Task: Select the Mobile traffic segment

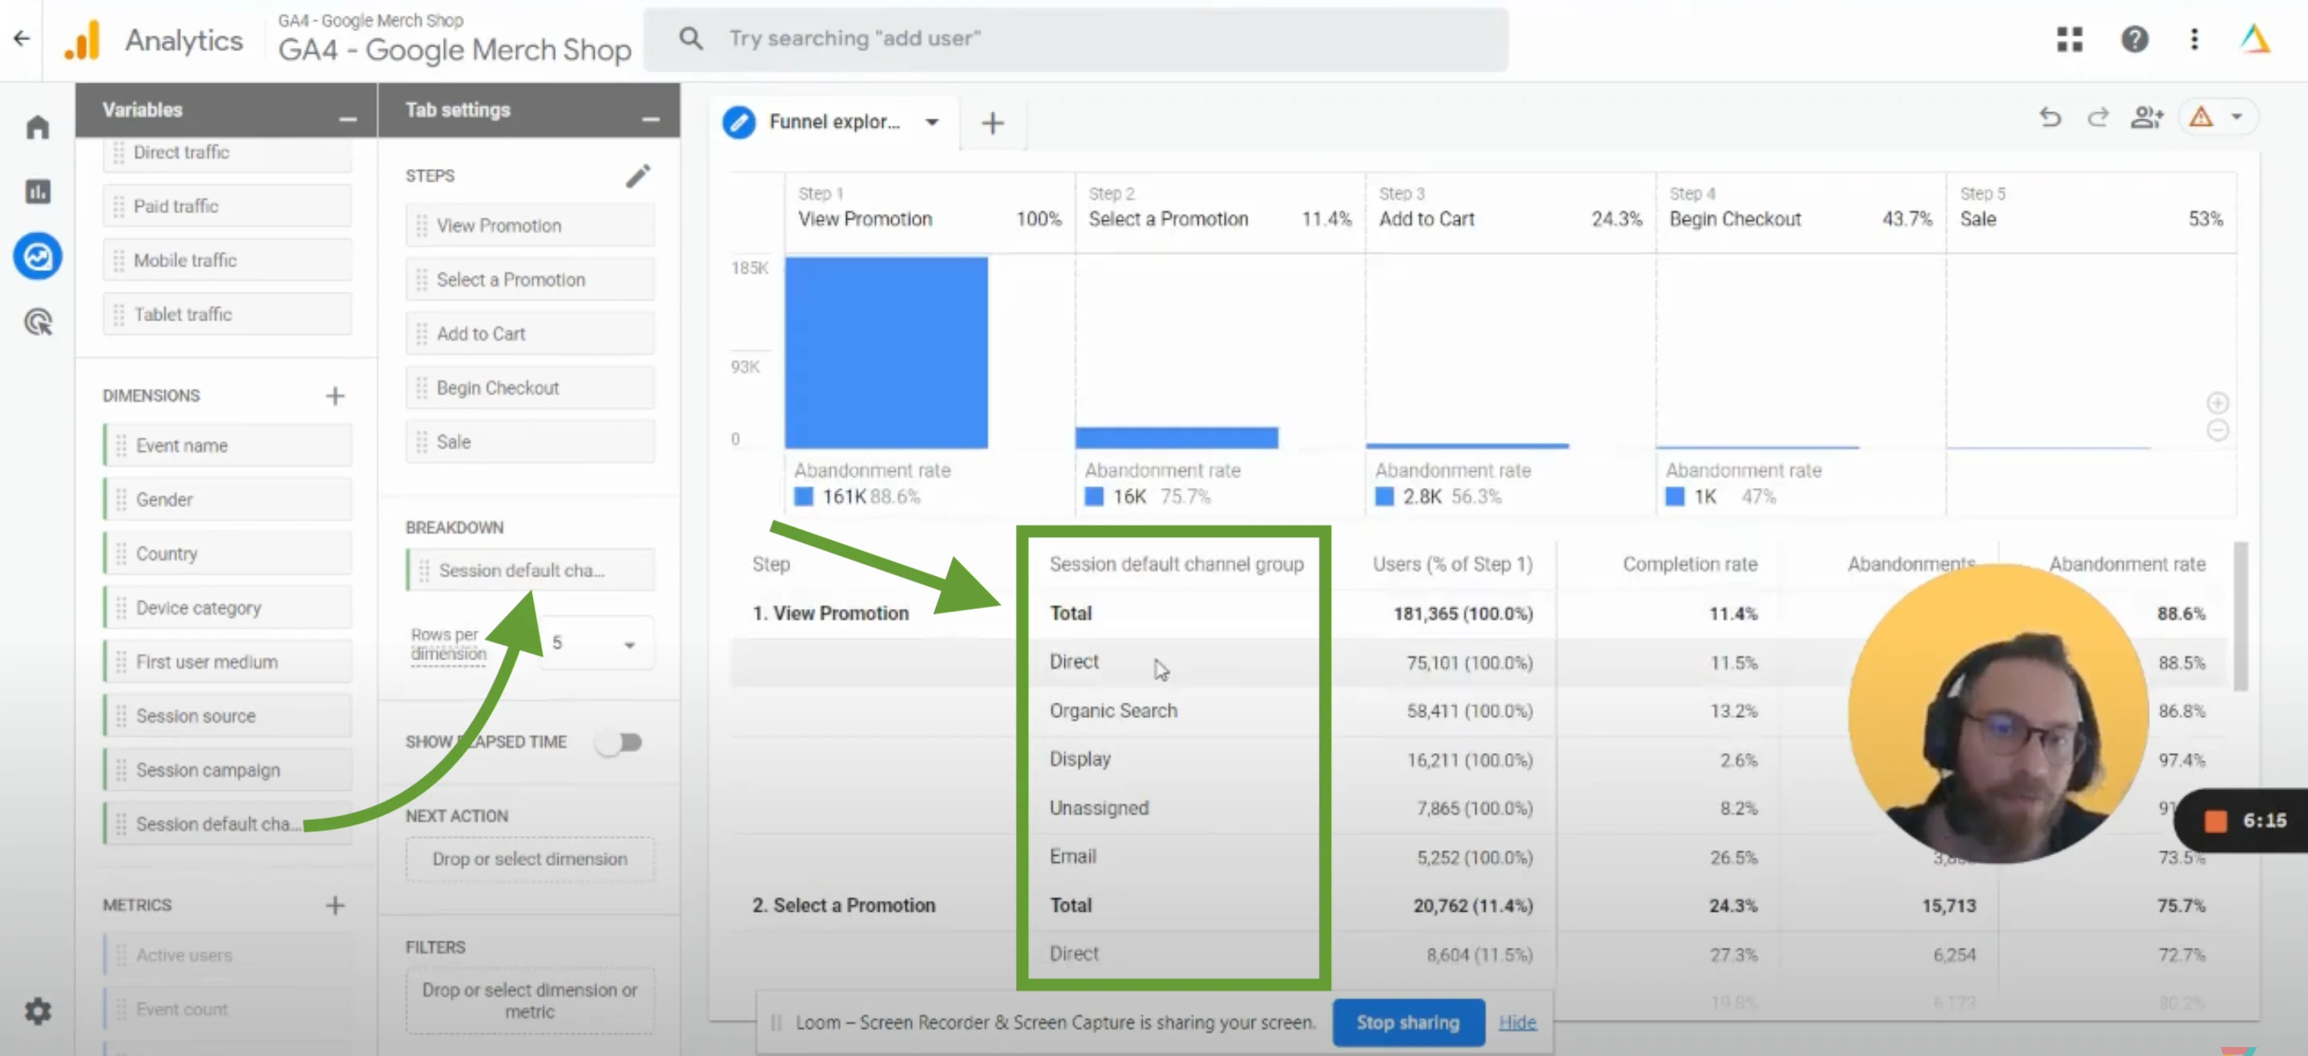Action: (x=228, y=260)
